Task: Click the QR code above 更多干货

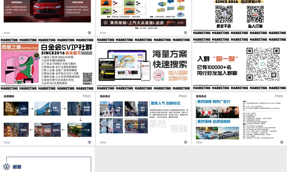Action: (224, 14)
